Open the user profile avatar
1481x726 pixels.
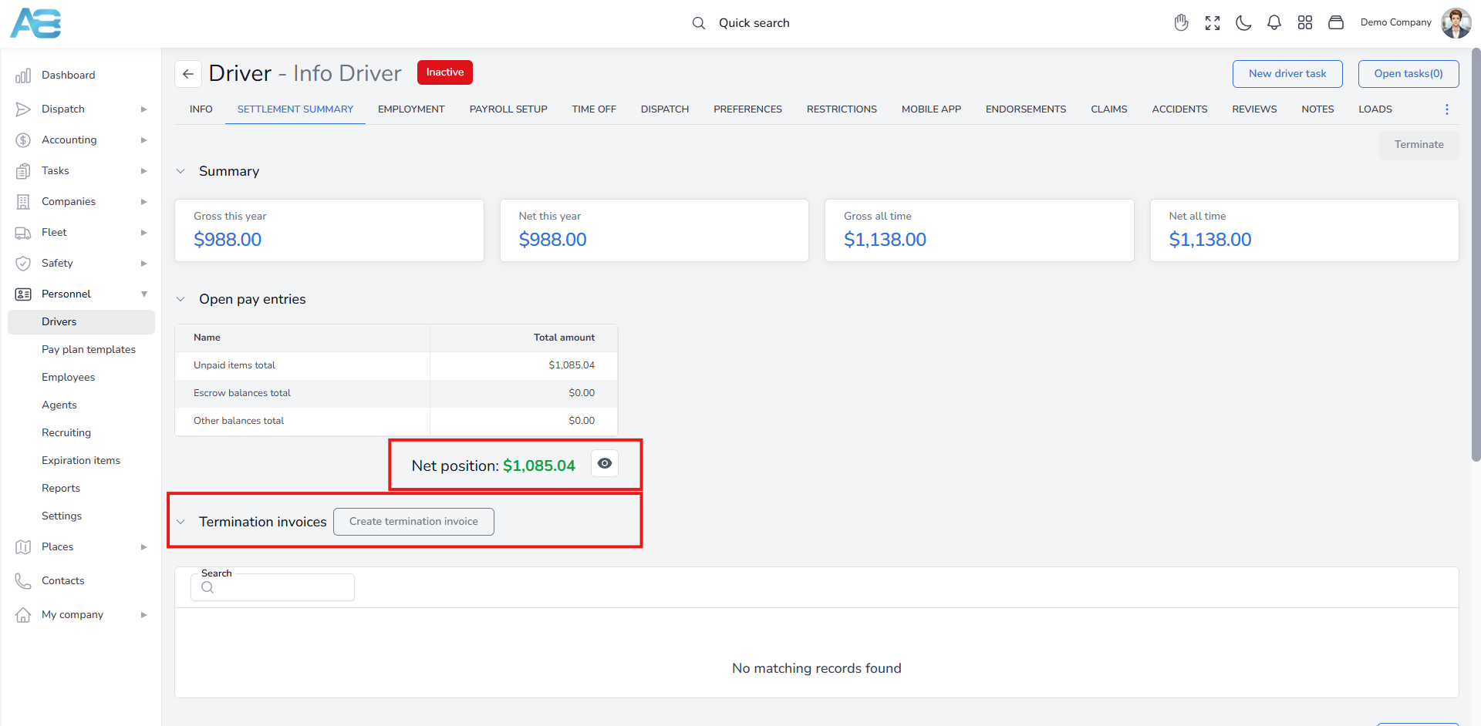click(x=1456, y=23)
